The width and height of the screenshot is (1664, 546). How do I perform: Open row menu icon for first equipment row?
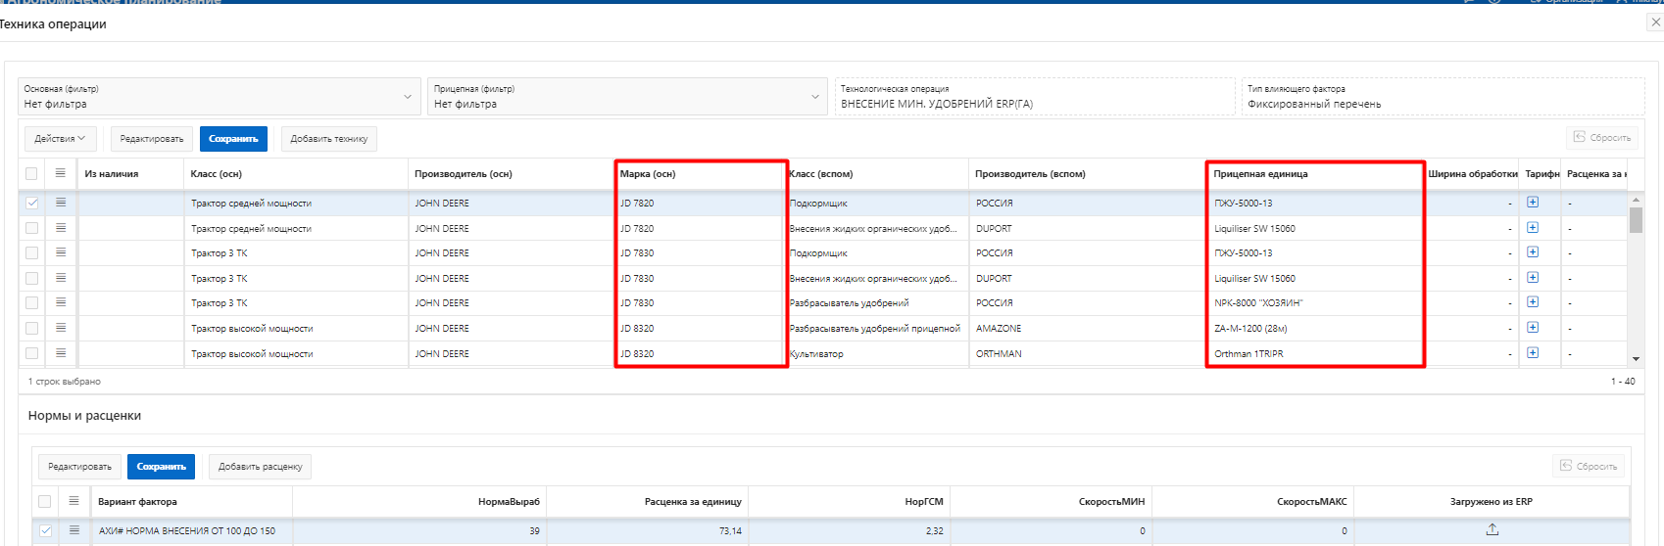click(x=61, y=203)
